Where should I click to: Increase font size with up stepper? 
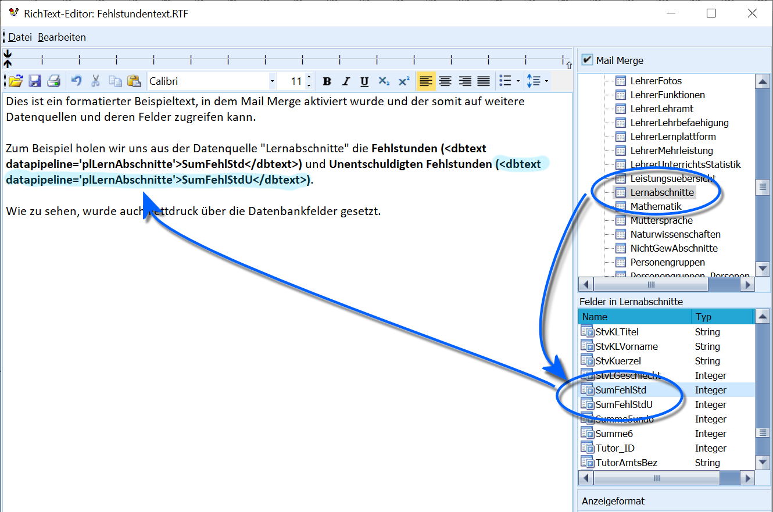(309, 77)
